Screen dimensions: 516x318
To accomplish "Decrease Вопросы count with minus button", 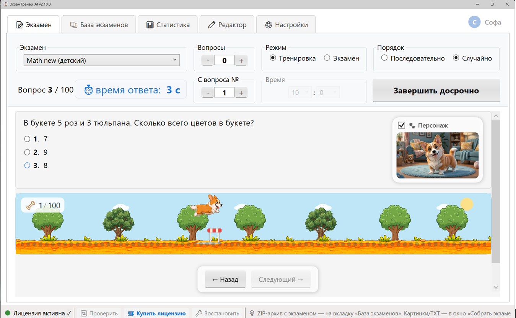I will pyautogui.click(x=208, y=60).
